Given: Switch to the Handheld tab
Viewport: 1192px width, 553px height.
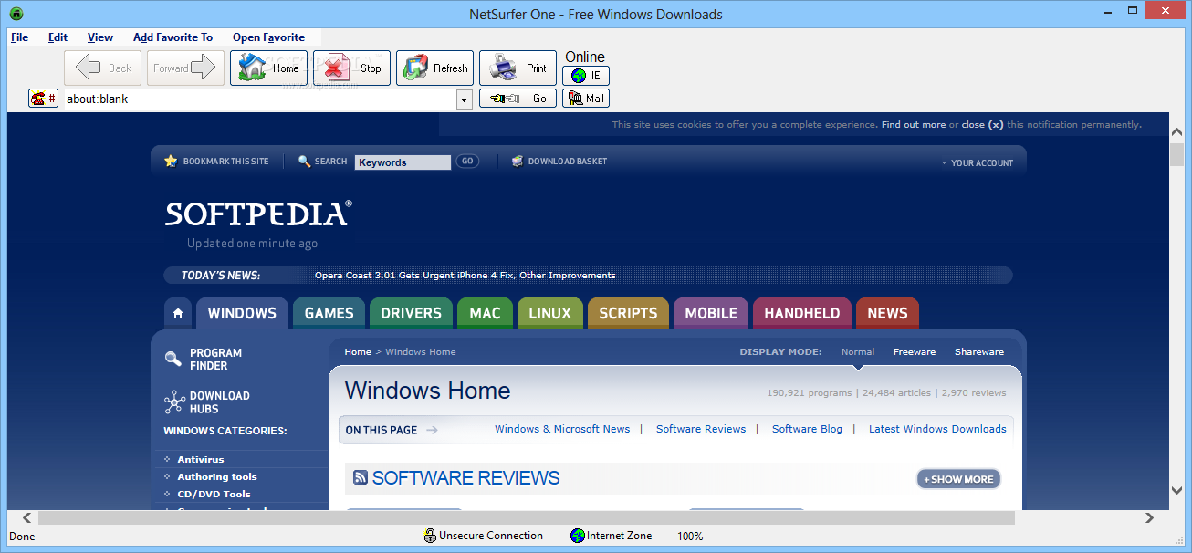Looking at the screenshot, I should coord(802,313).
